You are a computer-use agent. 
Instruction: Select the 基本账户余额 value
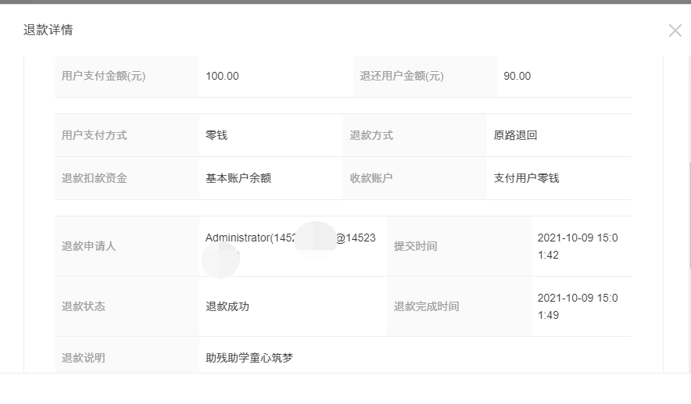pyautogui.click(x=238, y=178)
